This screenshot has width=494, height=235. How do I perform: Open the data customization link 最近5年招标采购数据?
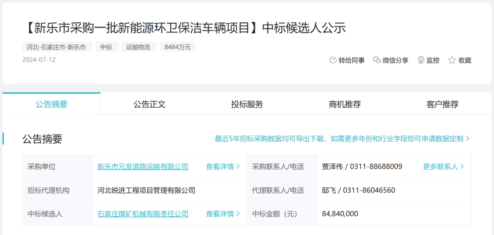coord(342,139)
